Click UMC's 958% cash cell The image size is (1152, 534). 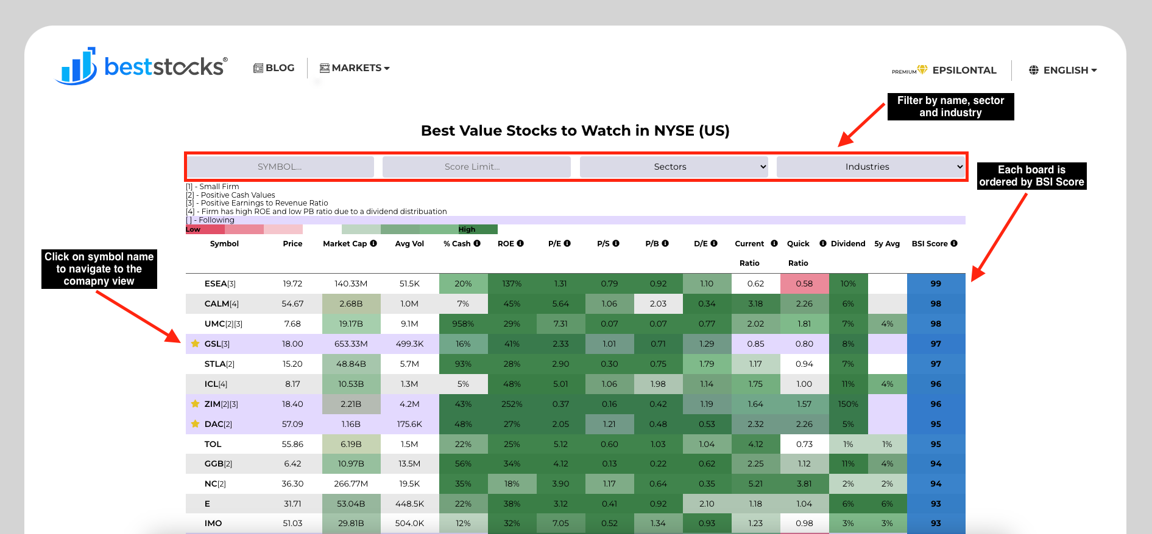point(464,324)
